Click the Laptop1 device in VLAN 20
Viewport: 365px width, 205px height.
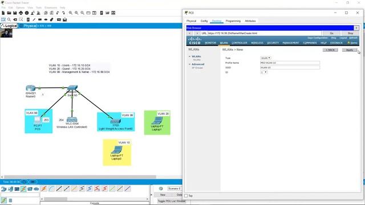tap(157, 120)
